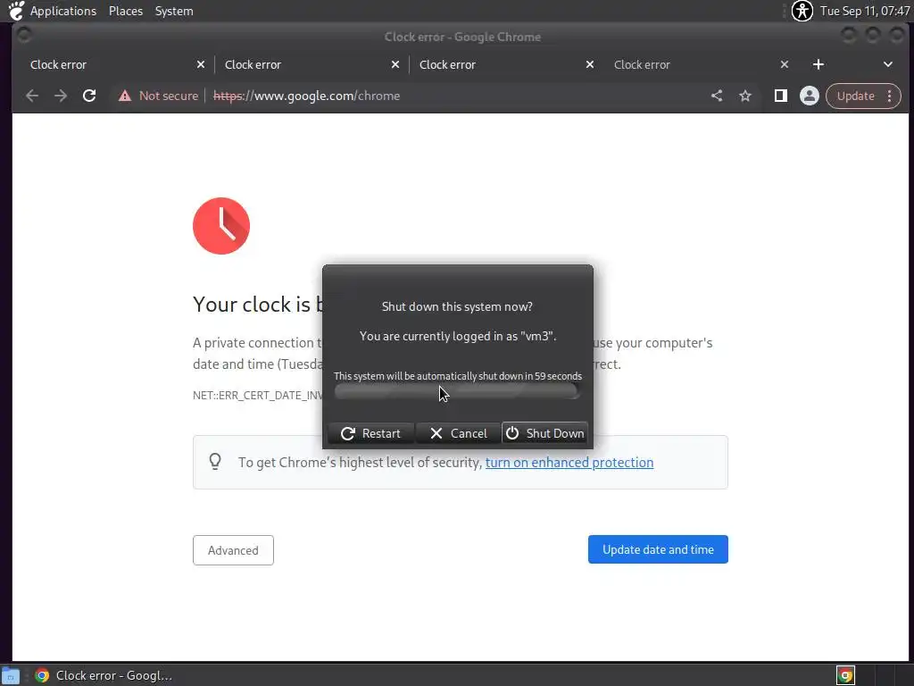
Task: Click the NET::ERR_CERT_DATE error code text
Action: 258,395
